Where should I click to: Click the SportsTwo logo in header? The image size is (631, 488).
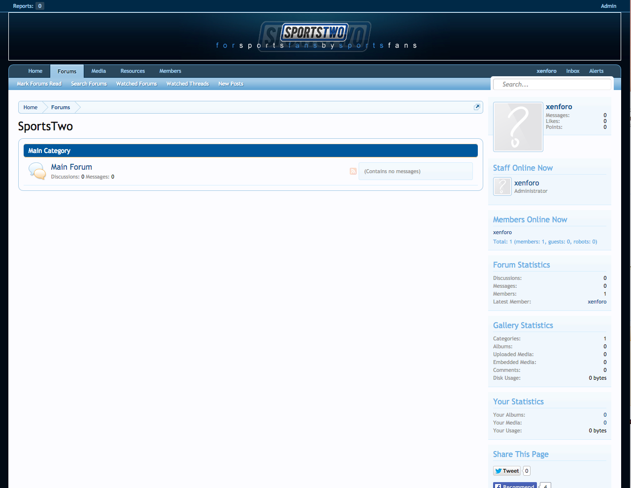click(315, 33)
